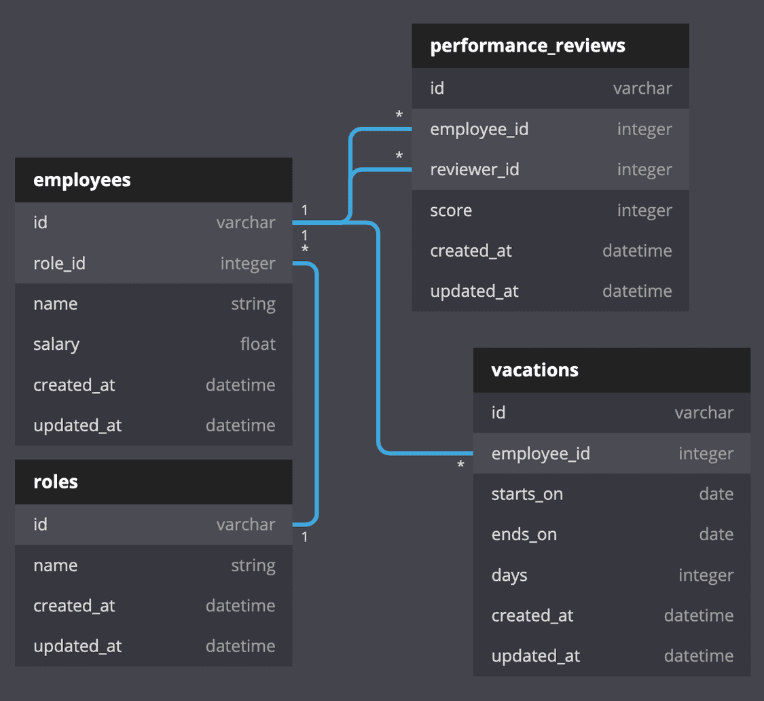Click the id row in employees table
Image resolution: width=764 pixels, height=701 pixels.
pos(153,222)
